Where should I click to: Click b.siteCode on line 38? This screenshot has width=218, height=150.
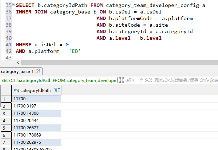pyautogui.click(x=125, y=25)
